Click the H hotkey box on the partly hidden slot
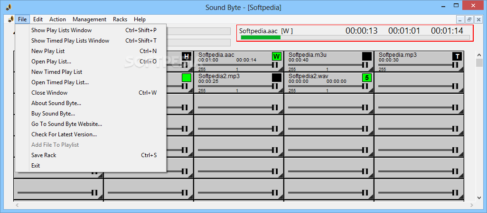Viewport: 487px width, 213px height. 187,56
